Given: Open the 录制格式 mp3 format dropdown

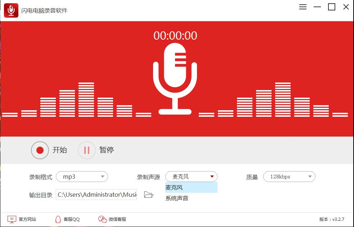Looking at the screenshot, I should click(x=82, y=177).
